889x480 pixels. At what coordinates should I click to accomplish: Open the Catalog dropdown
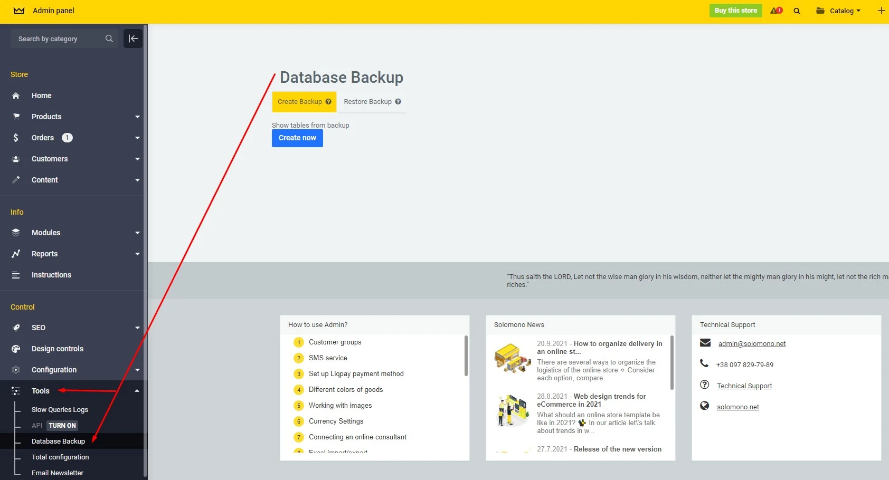point(841,11)
